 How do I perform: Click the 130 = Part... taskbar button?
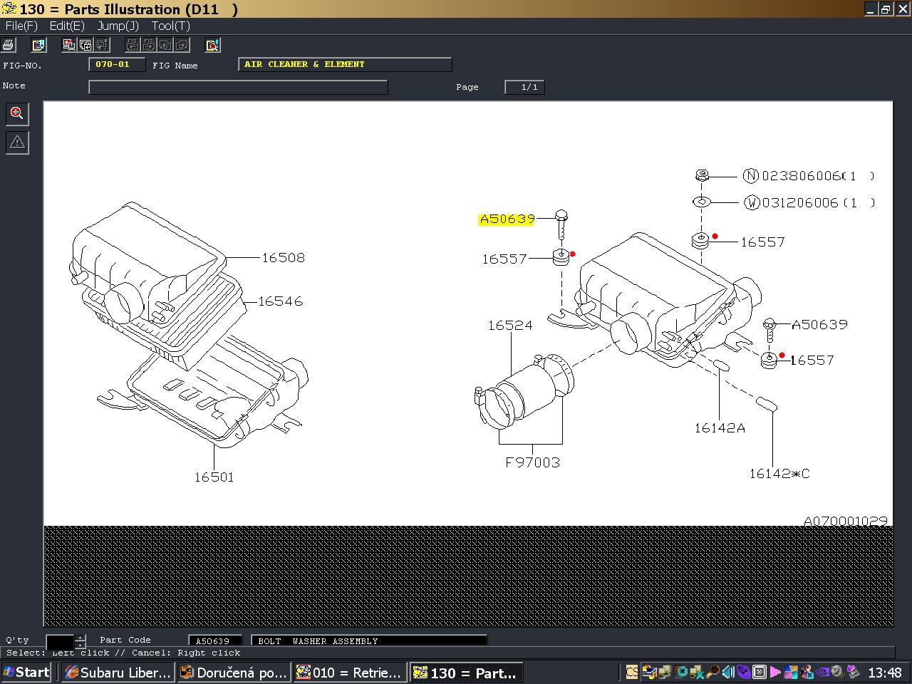tap(467, 672)
